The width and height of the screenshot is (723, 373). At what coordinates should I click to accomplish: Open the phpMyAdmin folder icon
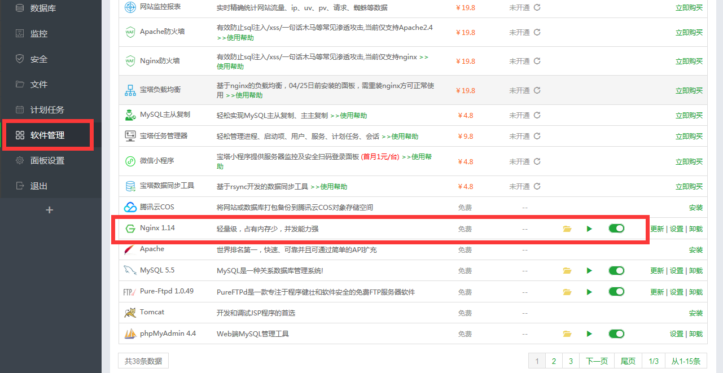[x=567, y=334]
